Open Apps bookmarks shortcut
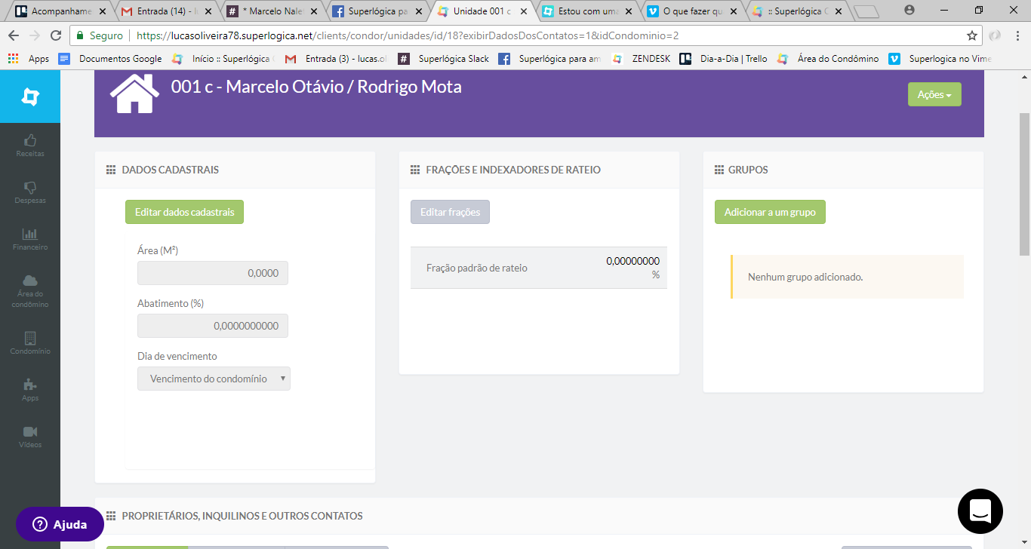The height and width of the screenshot is (549, 1031). click(29, 59)
